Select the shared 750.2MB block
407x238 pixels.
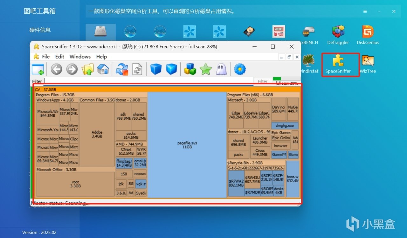(x=139, y=116)
